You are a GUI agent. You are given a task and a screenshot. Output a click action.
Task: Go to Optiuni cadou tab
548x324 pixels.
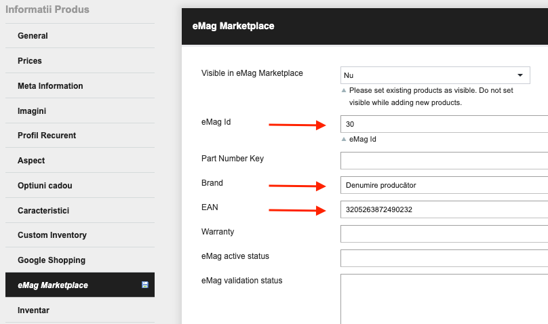[79, 186]
